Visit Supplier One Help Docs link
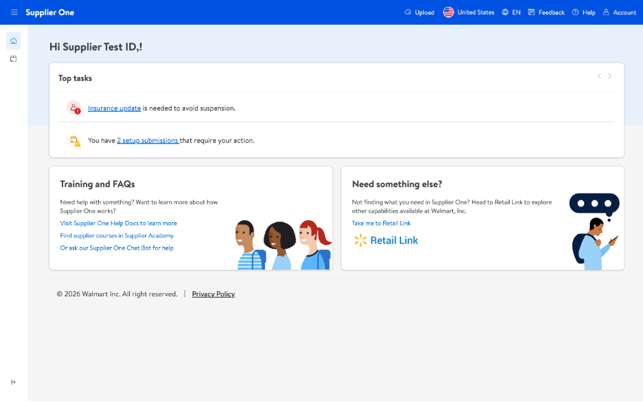 click(x=119, y=223)
